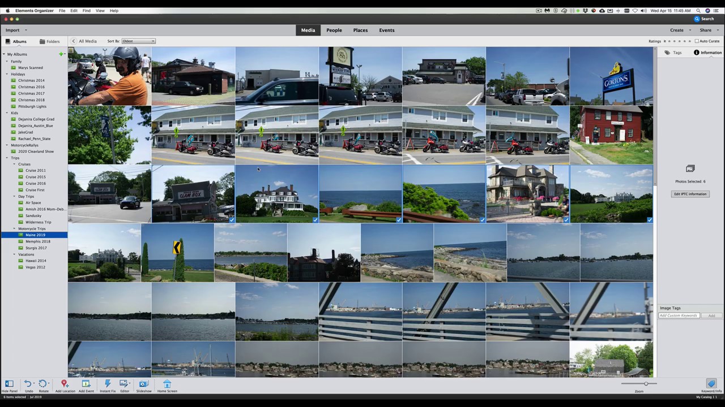Start the Slideshow icon
This screenshot has height=407, width=725.
point(143,384)
